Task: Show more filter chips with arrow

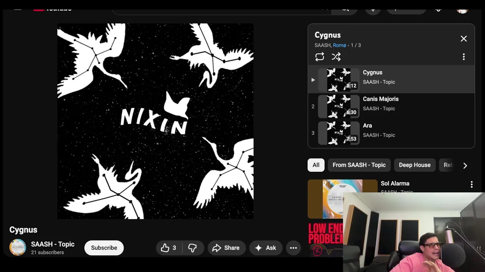Action: click(x=465, y=165)
